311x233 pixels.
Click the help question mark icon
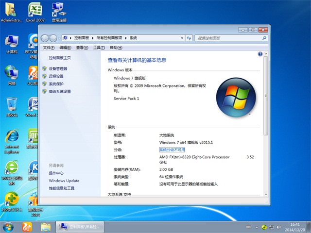pos(260,54)
